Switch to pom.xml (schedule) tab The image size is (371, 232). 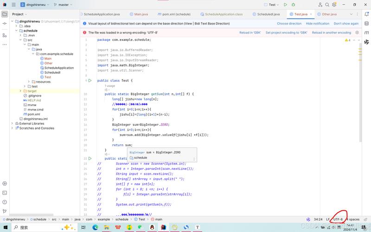click(174, 14)
